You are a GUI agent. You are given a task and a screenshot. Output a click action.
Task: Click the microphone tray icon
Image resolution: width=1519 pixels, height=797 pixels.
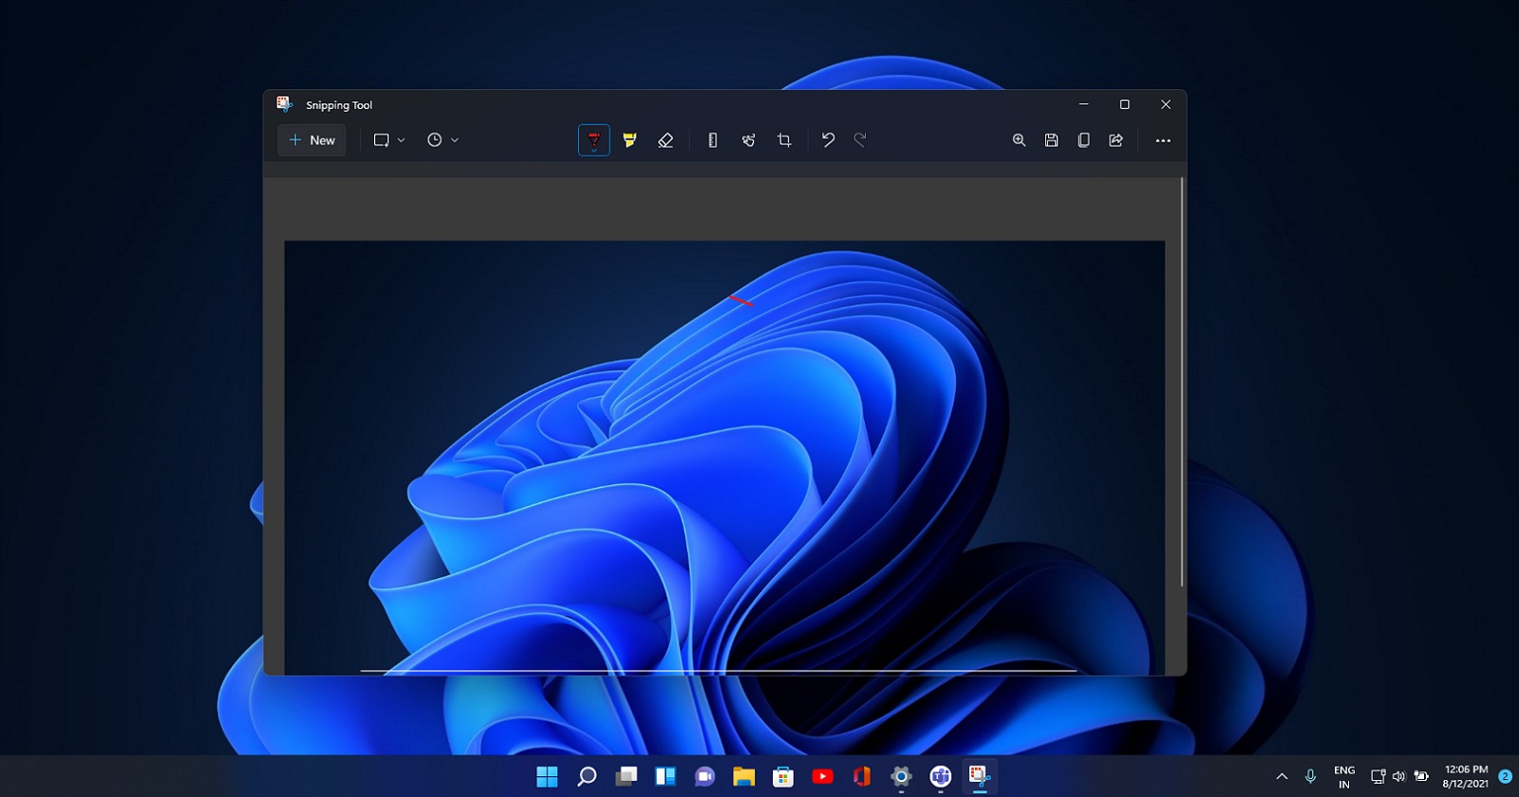click(x=1310, y=776)
